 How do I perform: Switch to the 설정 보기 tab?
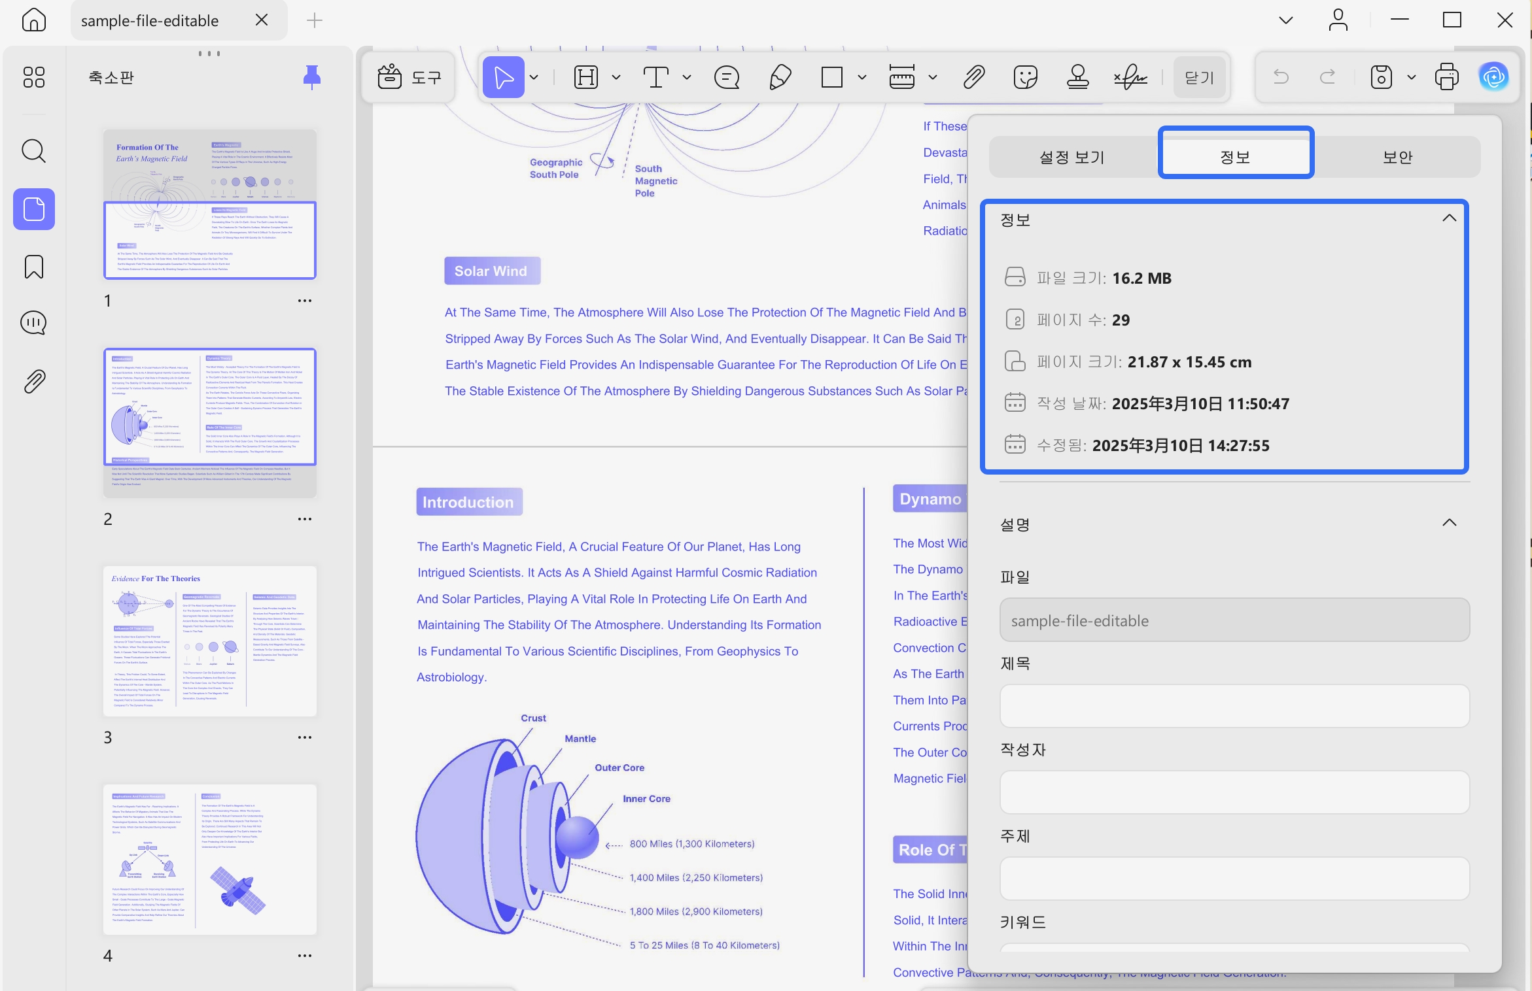click(x=1072, y=157)
